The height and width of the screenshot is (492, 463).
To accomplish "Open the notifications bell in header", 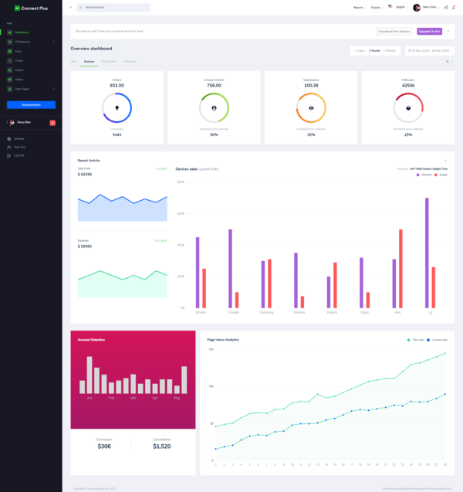I will 453,7.
